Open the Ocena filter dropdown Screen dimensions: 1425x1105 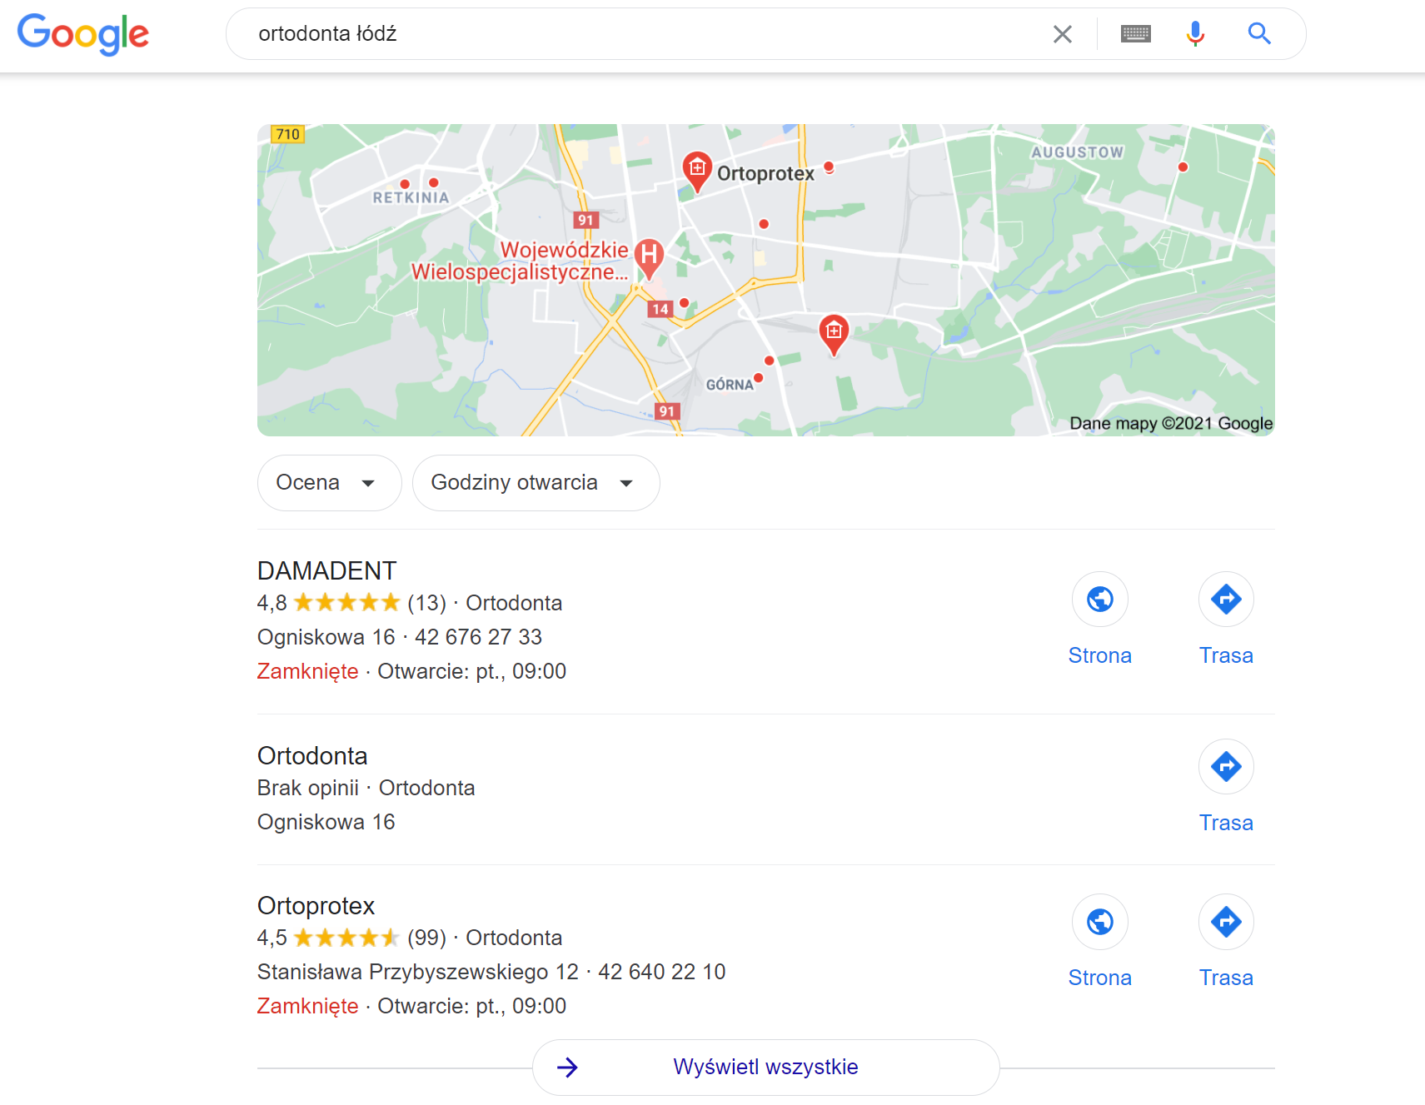[328, 482]
